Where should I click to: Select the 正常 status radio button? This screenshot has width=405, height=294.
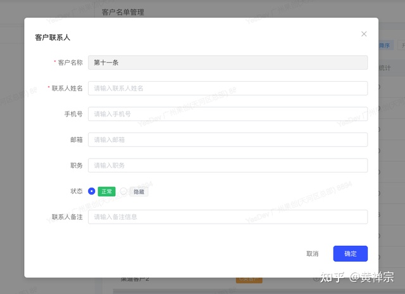[91, 191]
